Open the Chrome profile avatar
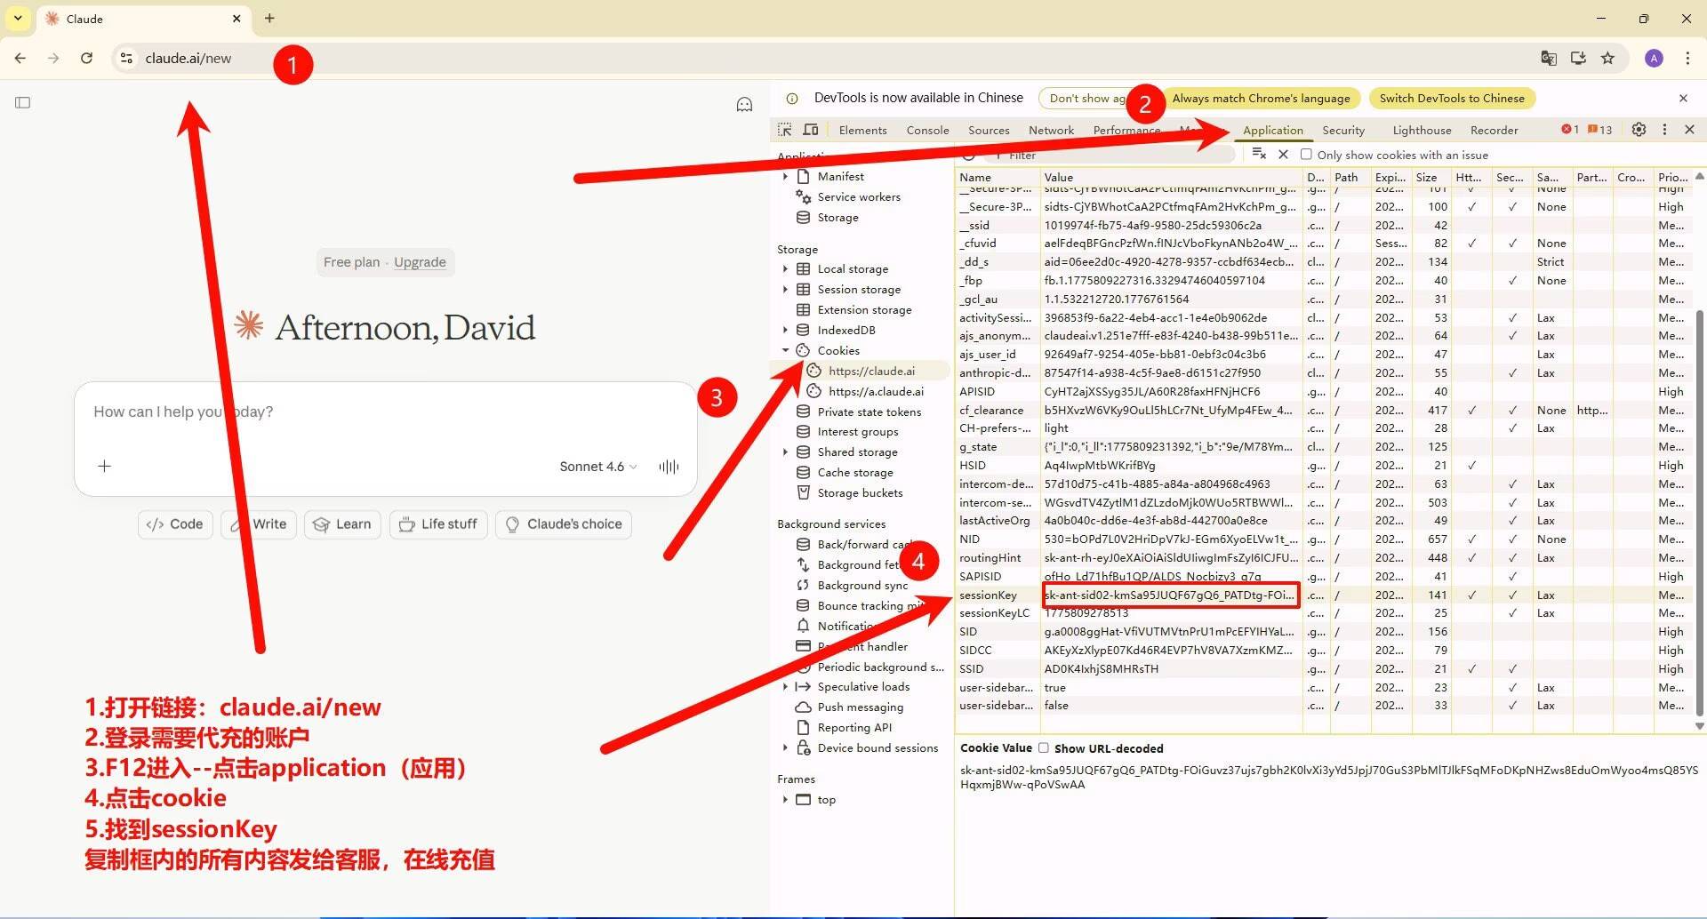Image resolution: width=1707 pixels, height=919 pixels. pos(1654,58)
